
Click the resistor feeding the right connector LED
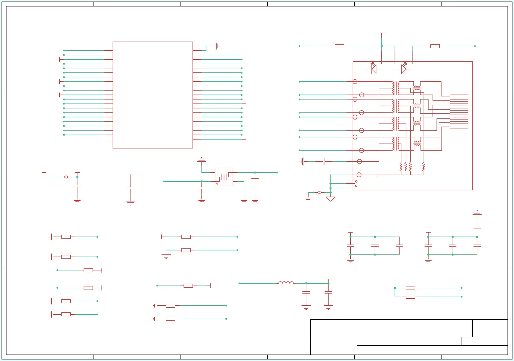[x=435, y=46]
